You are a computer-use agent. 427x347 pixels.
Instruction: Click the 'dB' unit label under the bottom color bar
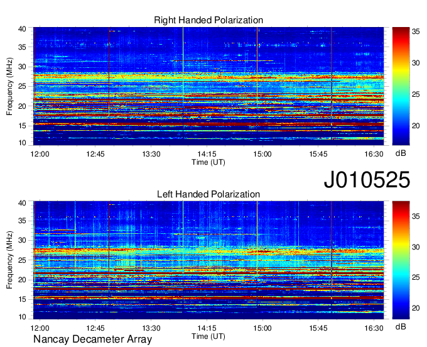401,326
